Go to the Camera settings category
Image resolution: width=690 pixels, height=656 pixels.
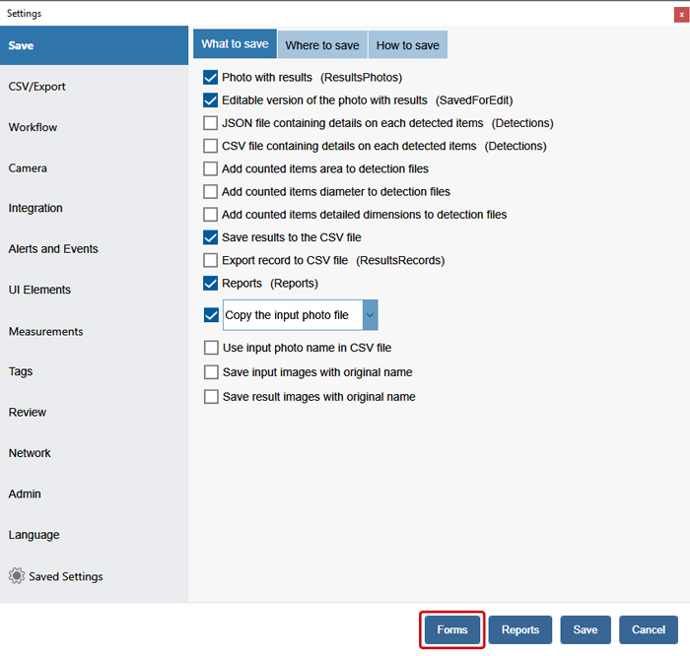click(x=28, y=168)
